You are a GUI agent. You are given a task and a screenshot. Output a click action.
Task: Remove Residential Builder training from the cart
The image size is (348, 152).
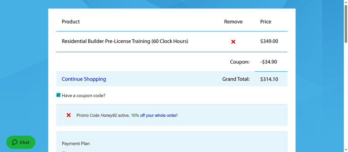(x=233, y=42)
